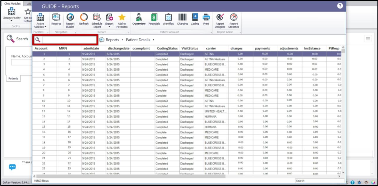Sort by the InsBalance column header
378x186 pixels.
point(314,48)
